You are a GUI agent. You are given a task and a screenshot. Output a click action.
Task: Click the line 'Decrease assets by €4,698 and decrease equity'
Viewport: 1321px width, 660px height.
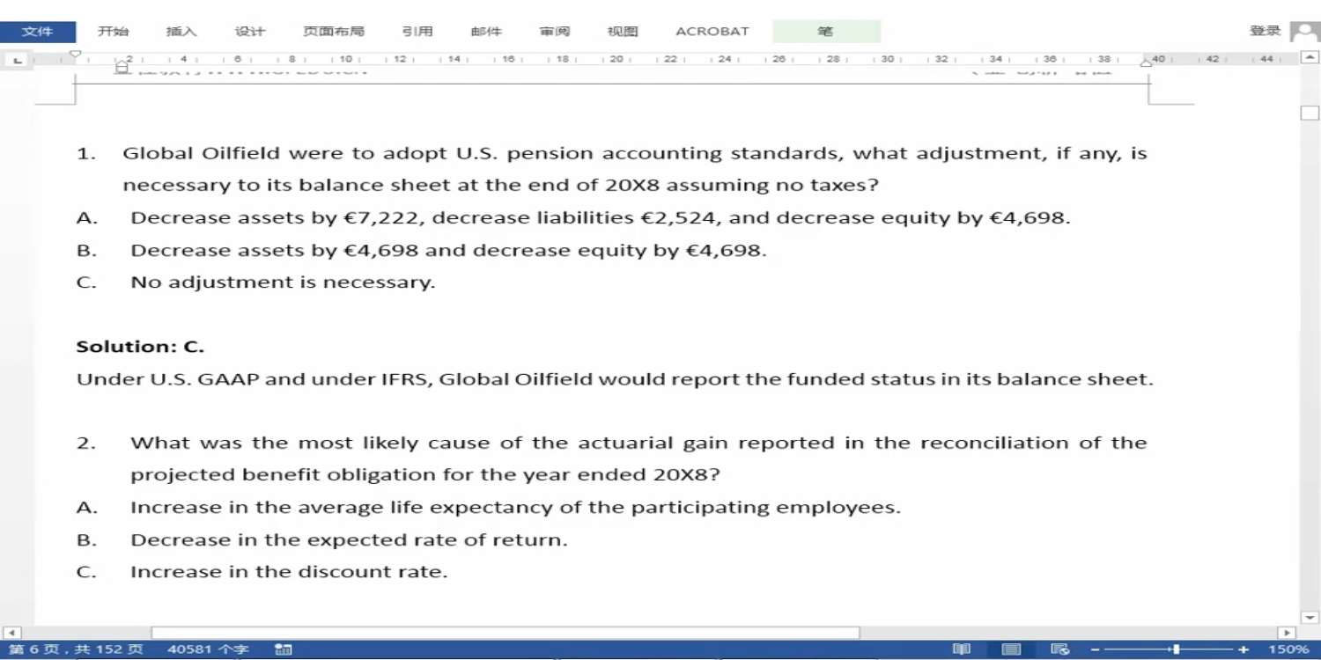click(448, 251)
